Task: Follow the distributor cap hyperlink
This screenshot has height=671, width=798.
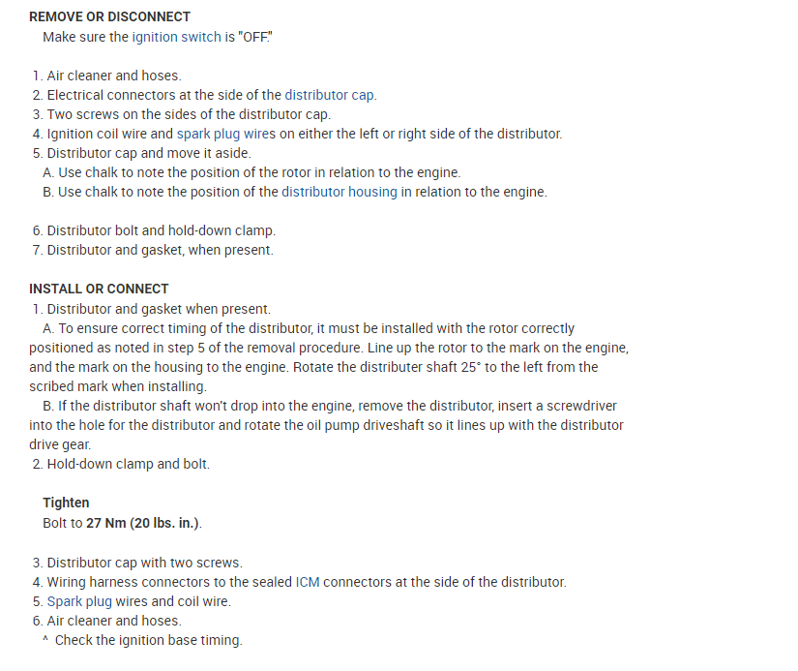Action: click(329, 95)
